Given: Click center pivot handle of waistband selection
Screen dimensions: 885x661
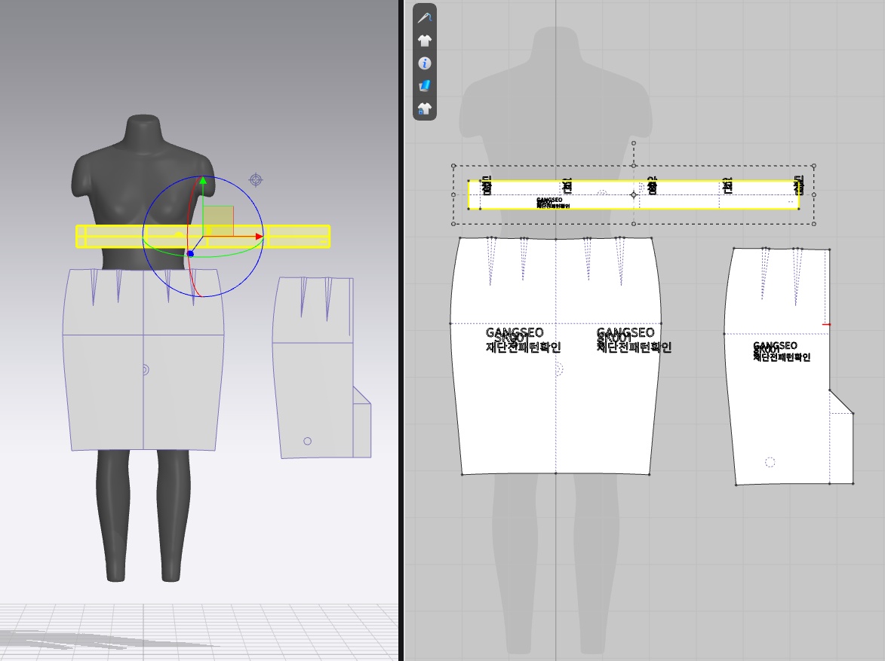Looking at the screenshot, I should pos(633,194).
